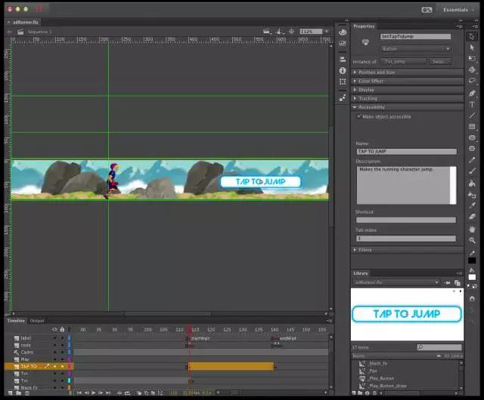
Task: Expand the Position and Size section
Action: tap(355, 72)
